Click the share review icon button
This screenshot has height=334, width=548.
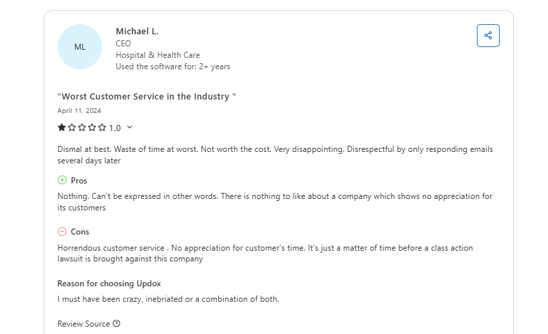pyautogui.click(x=488, y=36)
